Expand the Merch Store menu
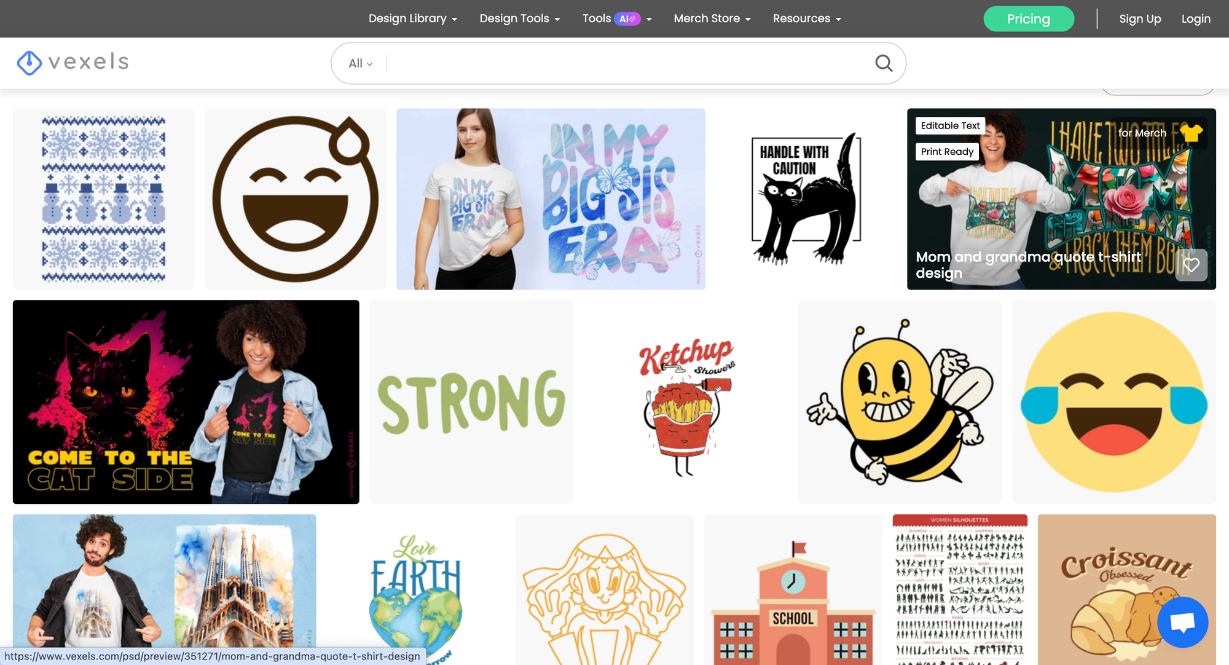Image resolution: width=1229 pixels, height=665 pixels. [712, 18]
